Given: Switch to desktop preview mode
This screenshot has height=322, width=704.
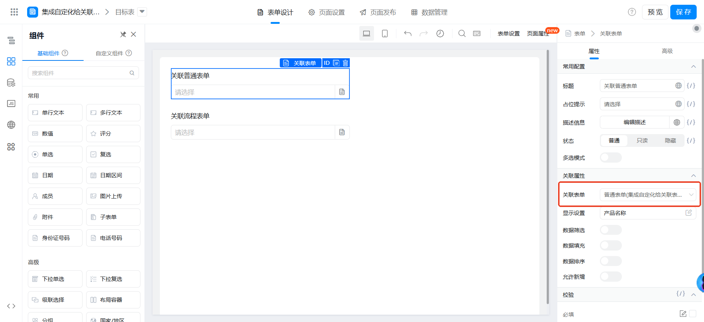Looking at the screenshot, I should coord(366,33).
